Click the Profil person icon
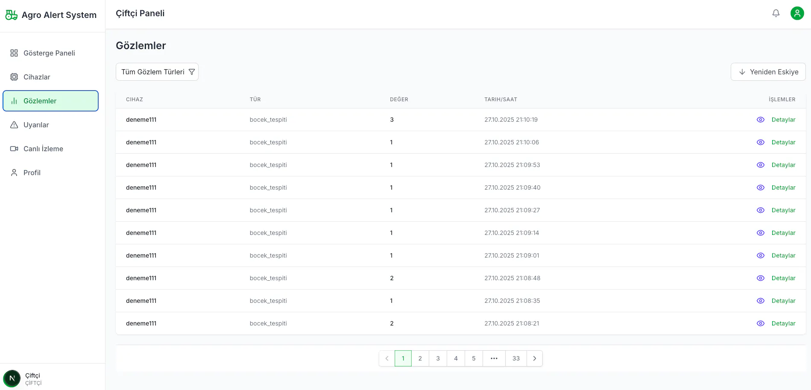Image resolution: width=811 pixels, height=390 pixels. click(x=14, y=173)
